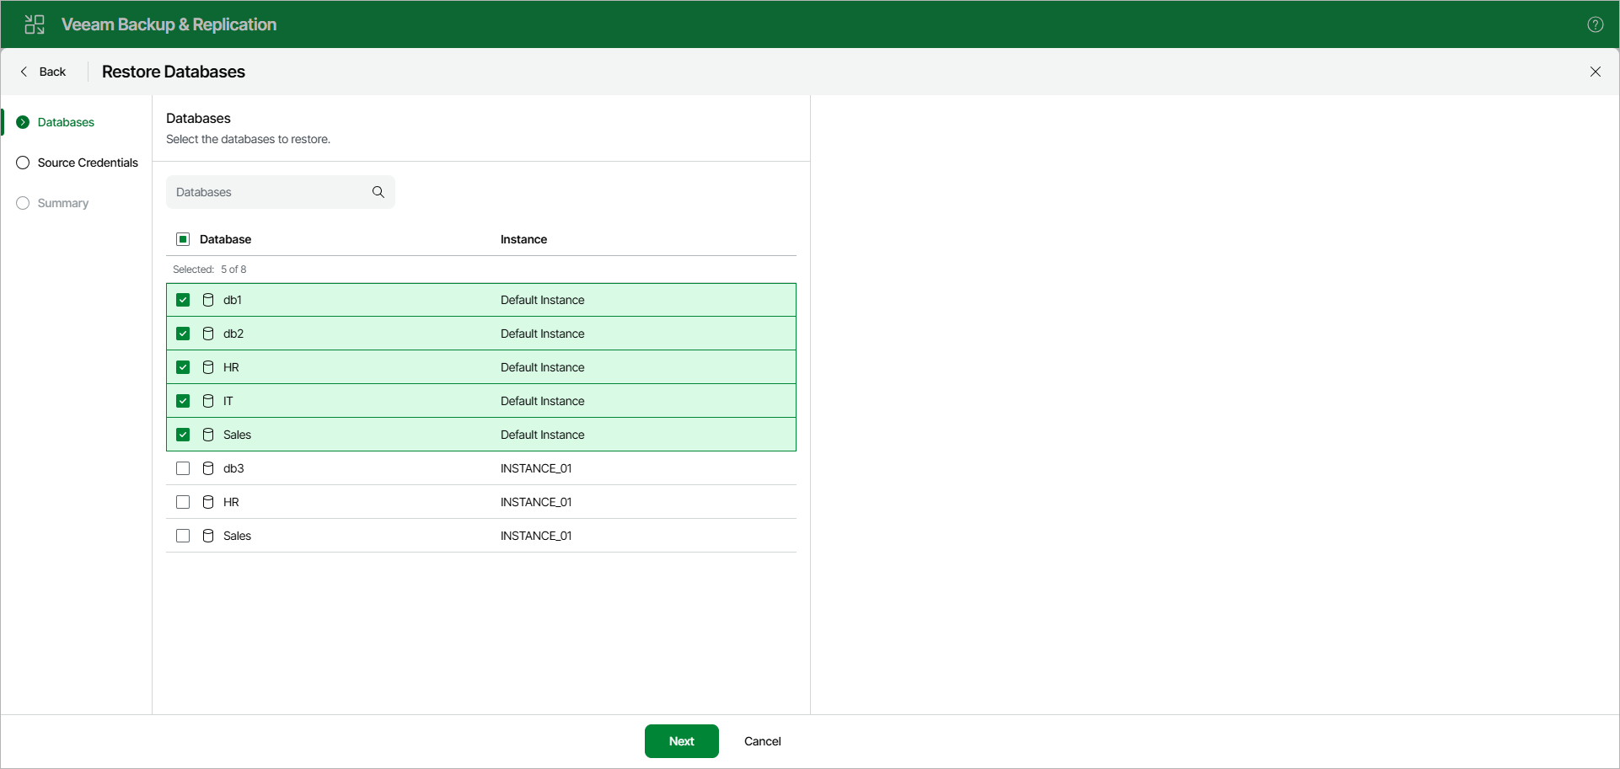Click the Cancel button

[x=763, y=741]
